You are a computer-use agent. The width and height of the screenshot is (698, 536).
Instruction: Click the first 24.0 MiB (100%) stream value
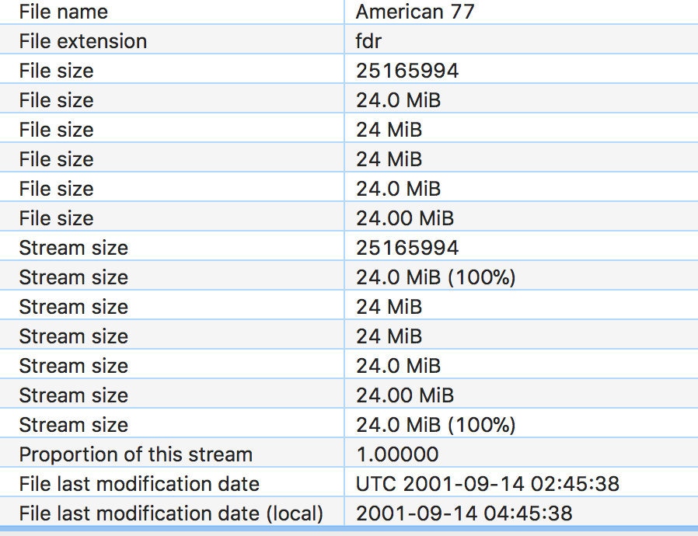[x=435, y=277]
